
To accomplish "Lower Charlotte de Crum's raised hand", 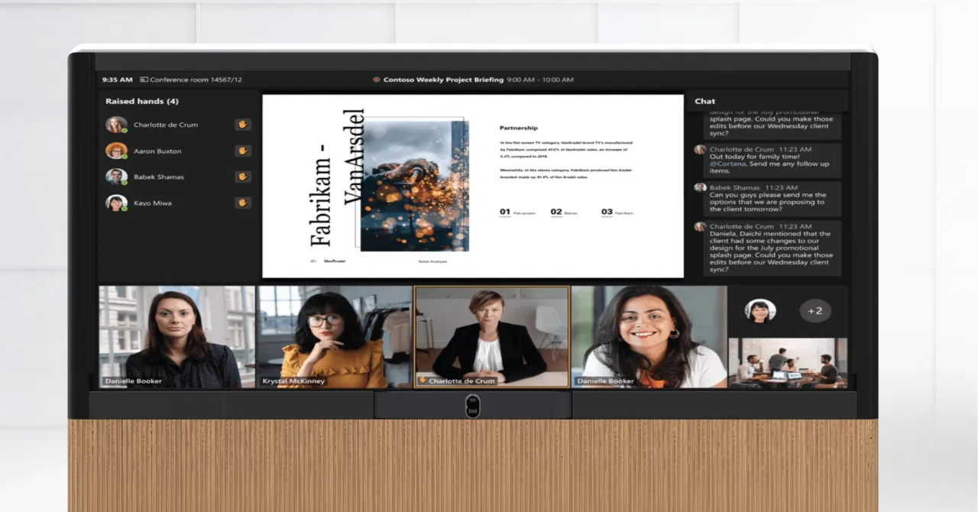I will coord(242,125).
